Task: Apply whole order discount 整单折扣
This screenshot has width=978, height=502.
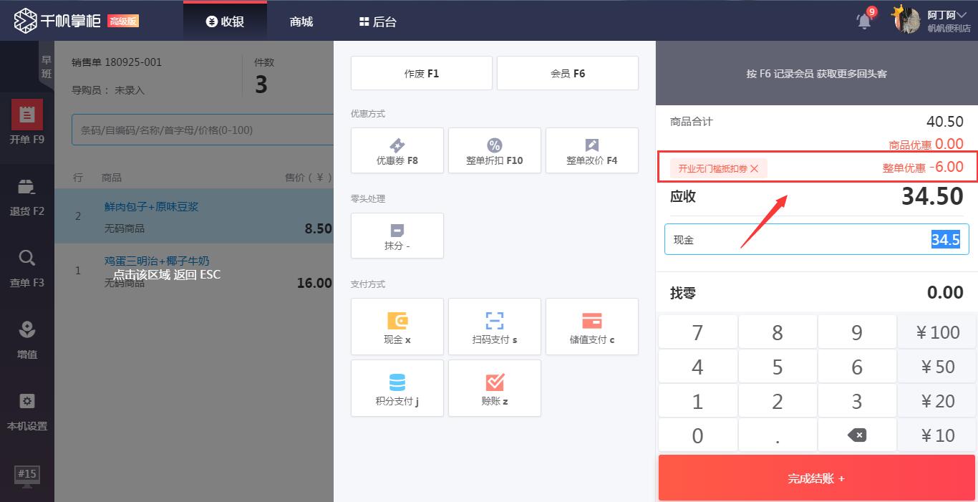Action: pos(494,150)
